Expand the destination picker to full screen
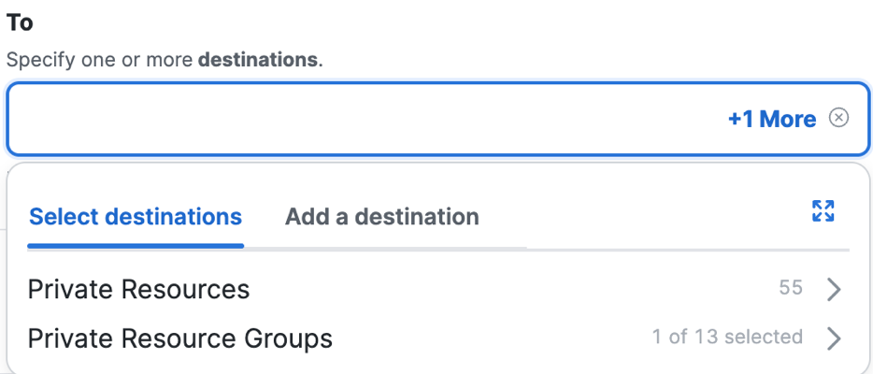The width and height of the screenshot is (873, 374). point(823,211)
